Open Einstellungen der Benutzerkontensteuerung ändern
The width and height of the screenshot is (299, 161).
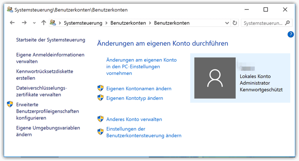click(144, 132)
